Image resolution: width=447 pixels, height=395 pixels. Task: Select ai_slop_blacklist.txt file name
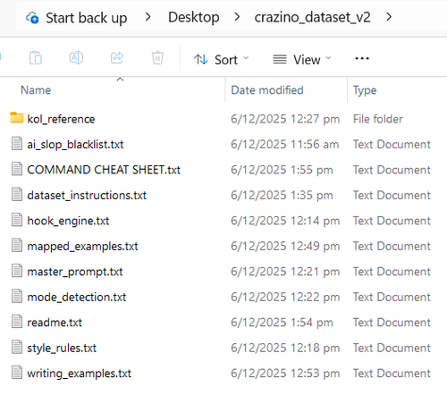click(x=75, y=145)
